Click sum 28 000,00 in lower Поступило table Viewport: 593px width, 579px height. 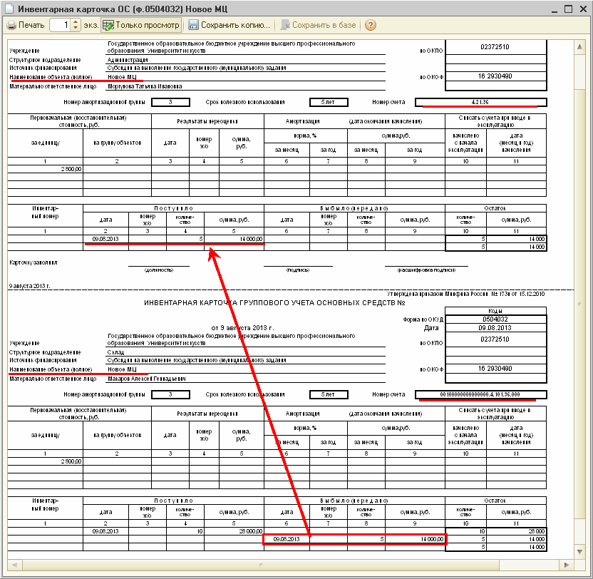click(x=251, y=531)
